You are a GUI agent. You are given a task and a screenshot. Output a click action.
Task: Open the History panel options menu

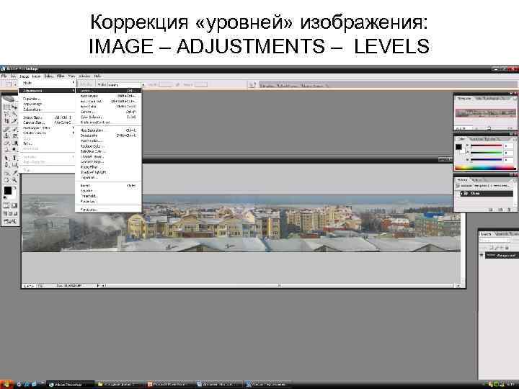tap(515, 180)
